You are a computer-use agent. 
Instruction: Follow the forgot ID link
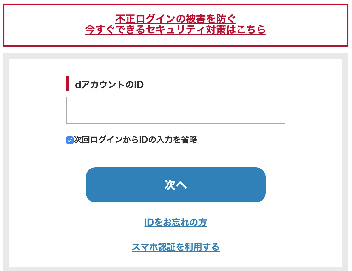[175, 223]
